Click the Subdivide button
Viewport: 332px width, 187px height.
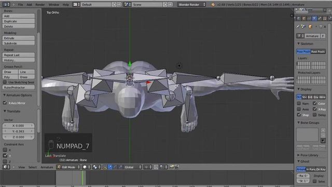[x=19, y=43]
